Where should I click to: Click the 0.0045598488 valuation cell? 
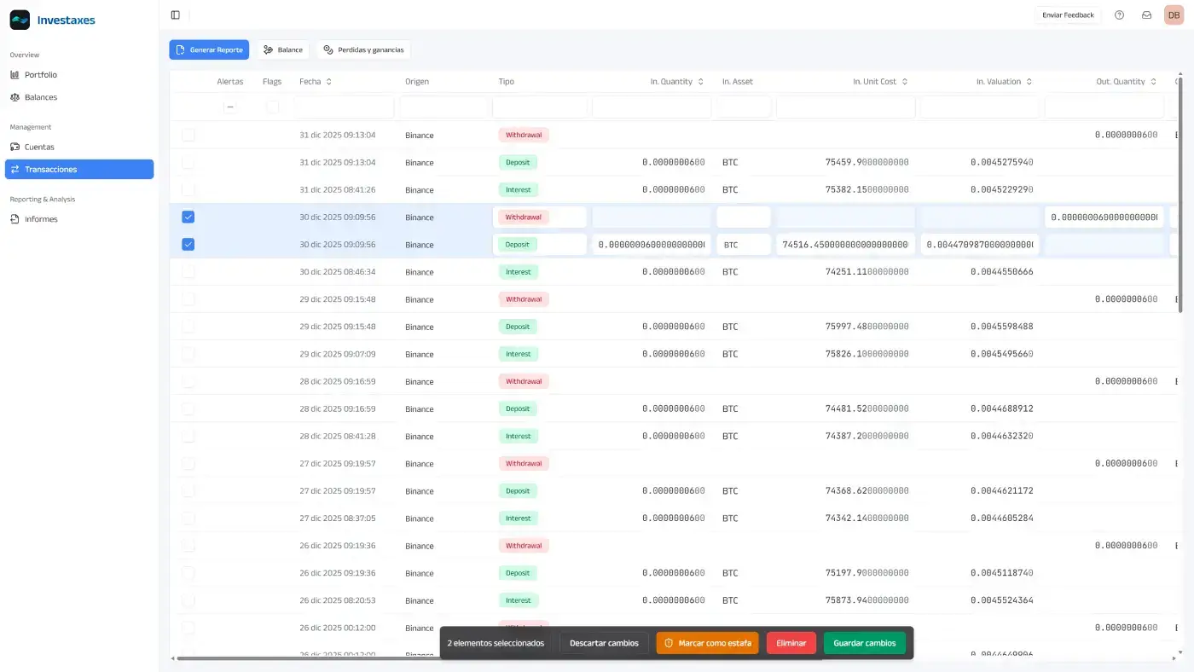[x=1002, y=327]
